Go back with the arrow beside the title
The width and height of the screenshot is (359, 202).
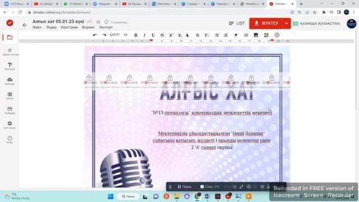[25, 25]
